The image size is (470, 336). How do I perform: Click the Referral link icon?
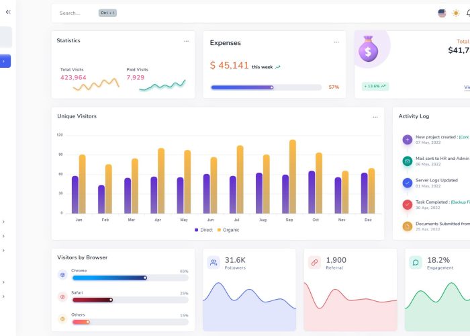(x=314, y=263)
